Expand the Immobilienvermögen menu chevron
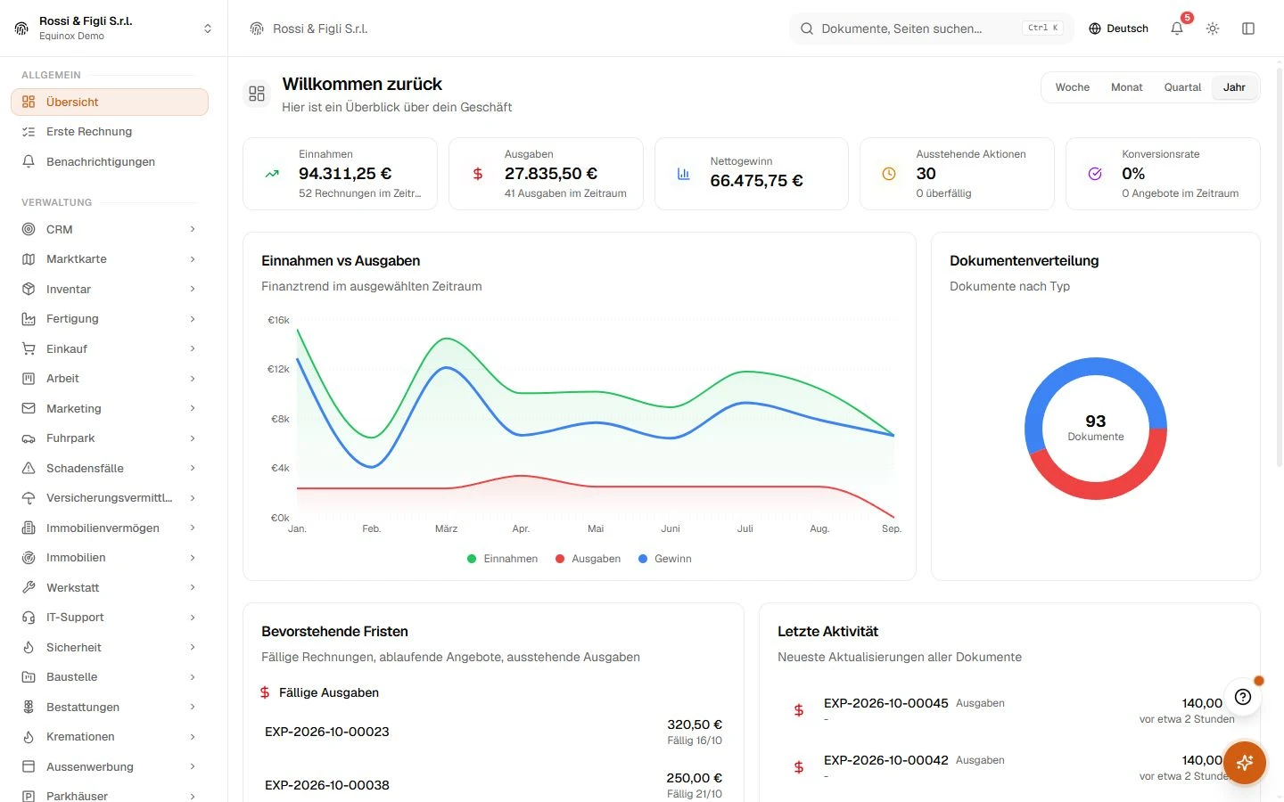The height and width of the screenshot is (802, 1284). pyautogui.click(x=193, y=528)
